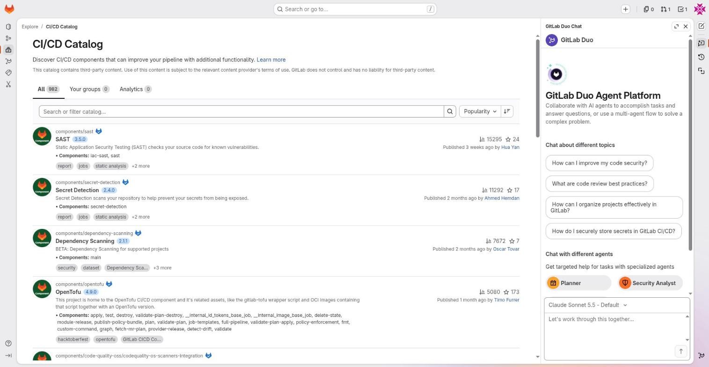Screen dimensions: 709x367
Task: Switch to the Your groups tab
Action: [89, 89]
